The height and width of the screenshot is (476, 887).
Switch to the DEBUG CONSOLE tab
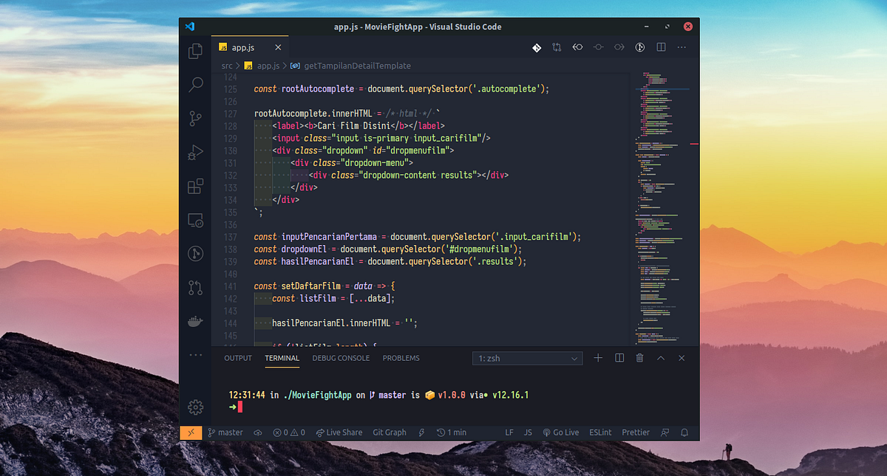(x=341, y=358)
